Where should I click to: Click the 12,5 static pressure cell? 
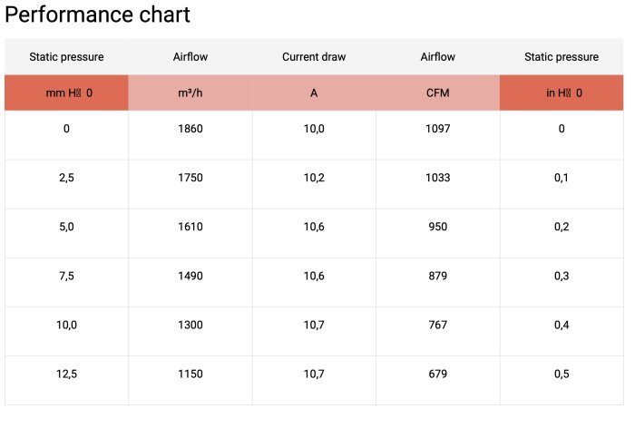click(66, 374)
